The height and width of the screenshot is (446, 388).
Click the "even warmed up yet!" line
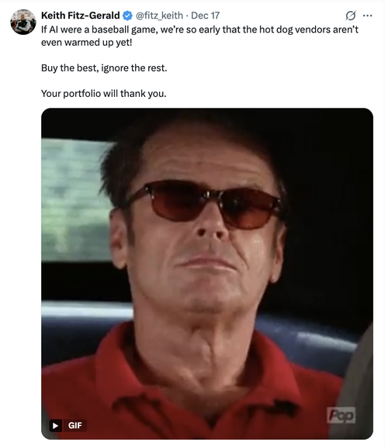tap(87, 43)
